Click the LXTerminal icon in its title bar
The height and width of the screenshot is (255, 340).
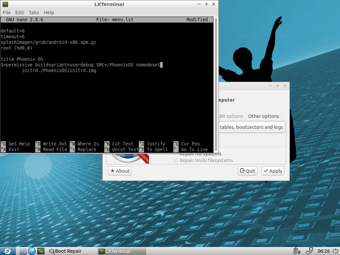click(5, 4)
